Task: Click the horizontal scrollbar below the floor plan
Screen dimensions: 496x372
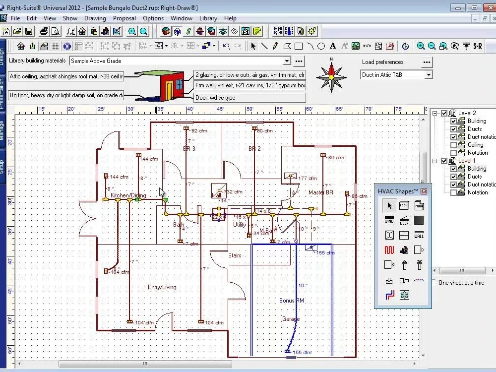Action: coord(144,364)
